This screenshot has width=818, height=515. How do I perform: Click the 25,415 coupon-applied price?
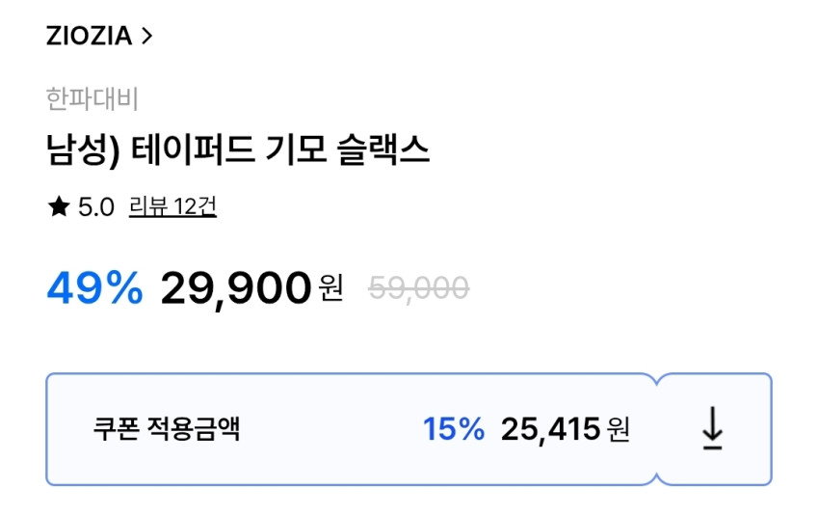[x=550, y=429]
